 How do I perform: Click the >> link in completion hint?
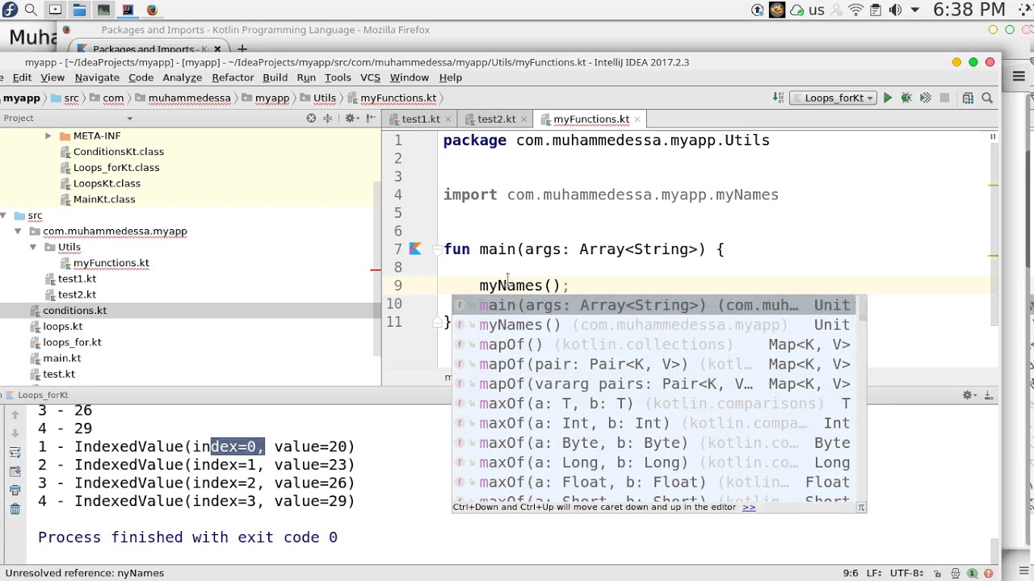tap(749, 507)
